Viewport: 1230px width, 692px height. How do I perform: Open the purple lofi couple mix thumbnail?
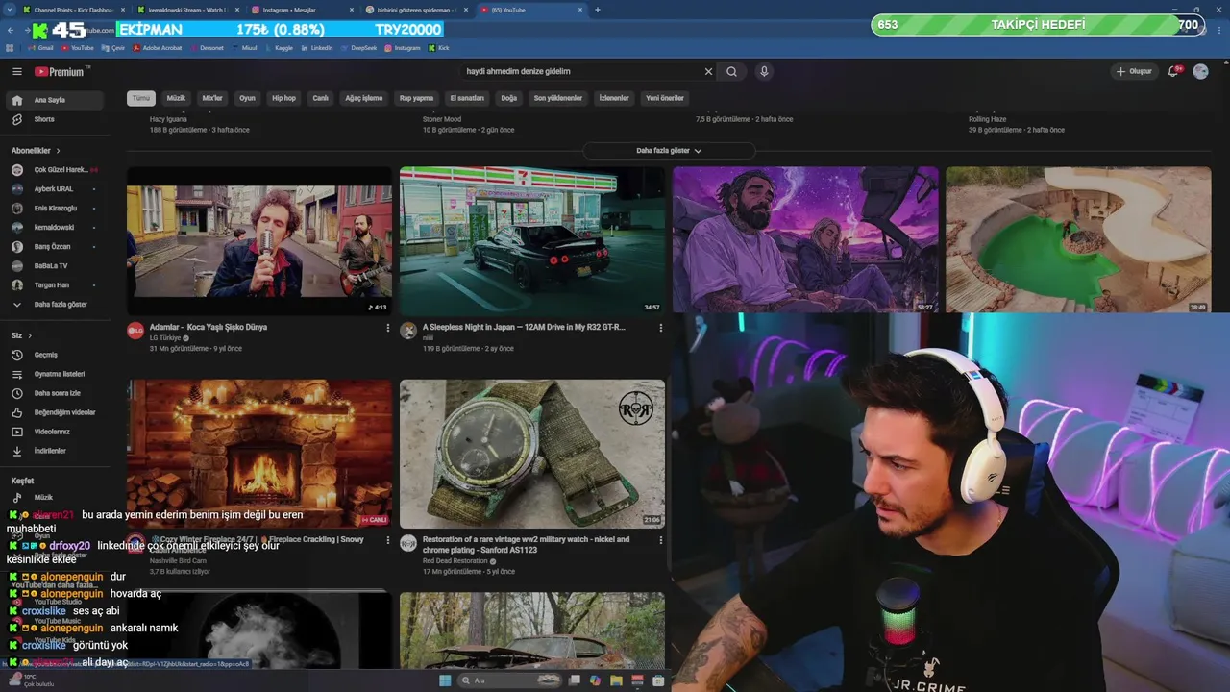(805, 239)
